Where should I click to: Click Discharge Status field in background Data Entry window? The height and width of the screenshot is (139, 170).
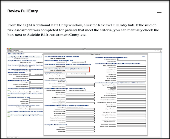(36, 103)
